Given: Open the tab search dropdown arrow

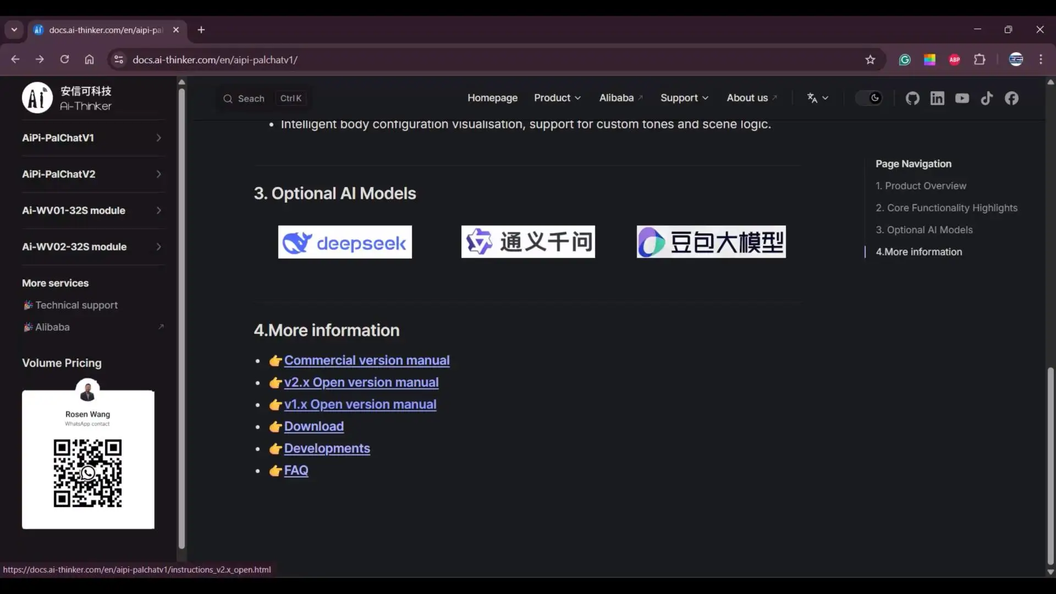Looking at the screenshot, I should pos(14,30).
